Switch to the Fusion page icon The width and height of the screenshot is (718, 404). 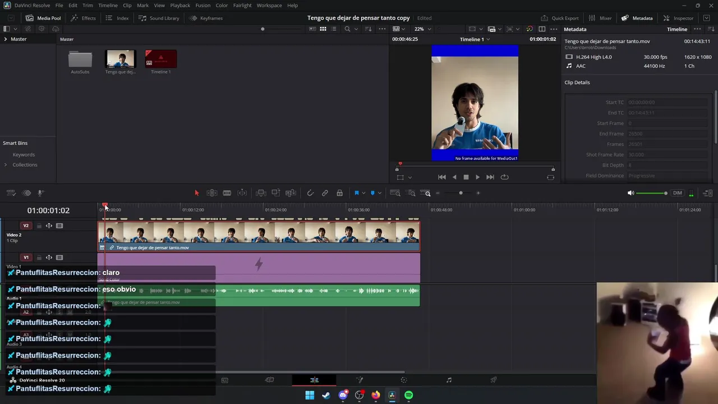click(359, 380)
